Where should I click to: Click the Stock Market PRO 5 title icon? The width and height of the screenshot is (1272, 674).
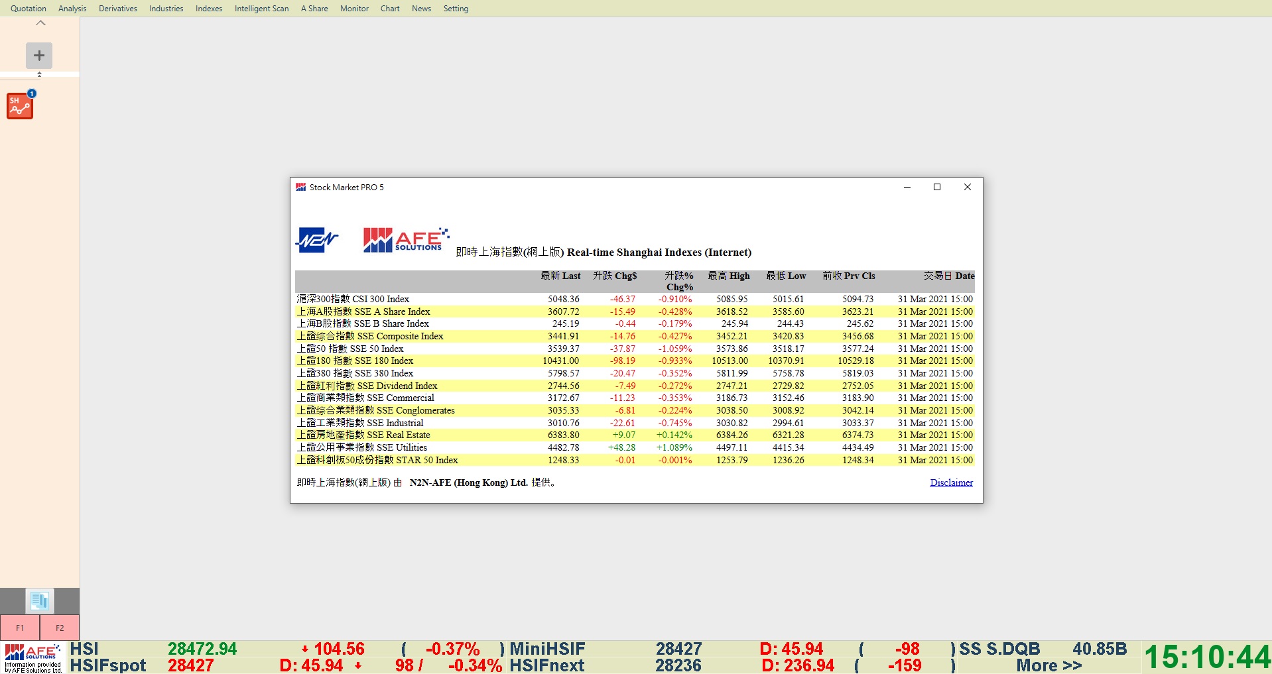[x=301, y=188]
